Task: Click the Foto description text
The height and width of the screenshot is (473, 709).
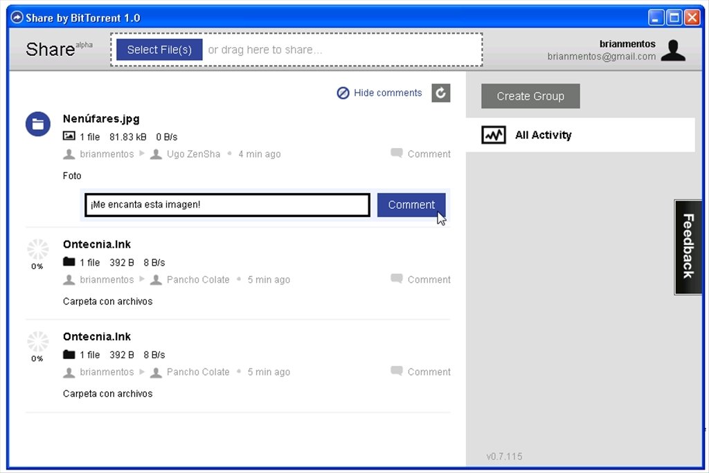Action: tap(72, 176)
